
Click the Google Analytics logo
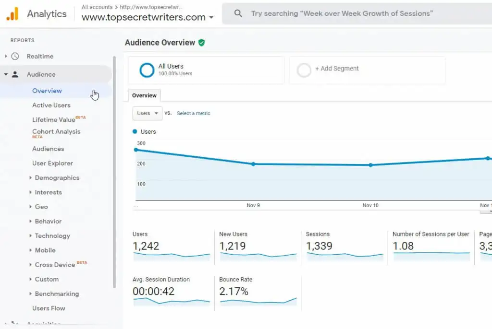pyautogui.click(x=12, y=14)
